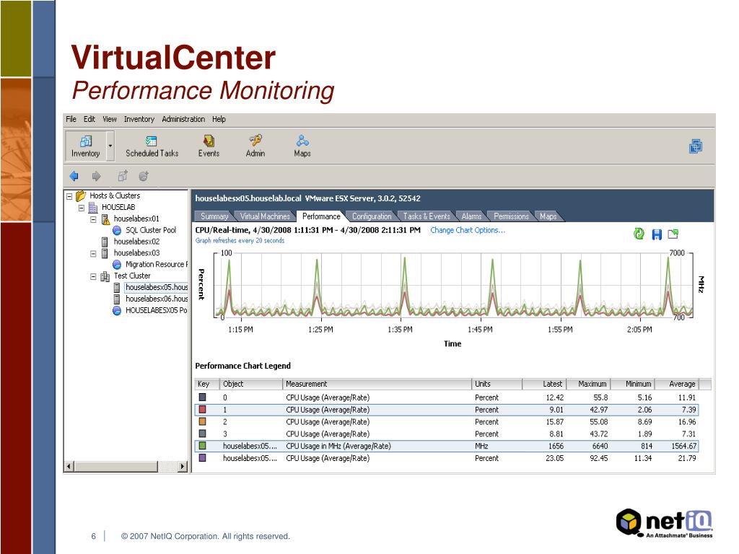The height and width of the screenshot is (554, 739).
Task: Click the VMware icon at toolbar right
Action: [x=696, y=146]
